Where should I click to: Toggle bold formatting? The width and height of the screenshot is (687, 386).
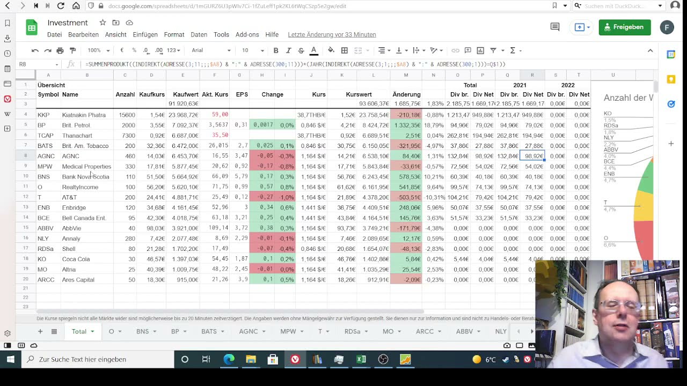point(276,50)
